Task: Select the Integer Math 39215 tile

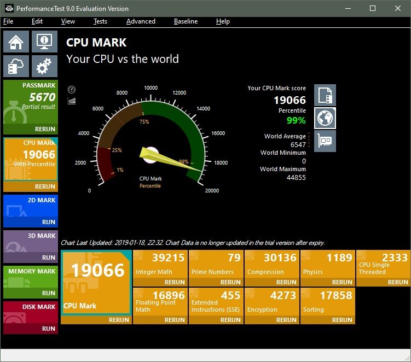Action: pos(160,264)
